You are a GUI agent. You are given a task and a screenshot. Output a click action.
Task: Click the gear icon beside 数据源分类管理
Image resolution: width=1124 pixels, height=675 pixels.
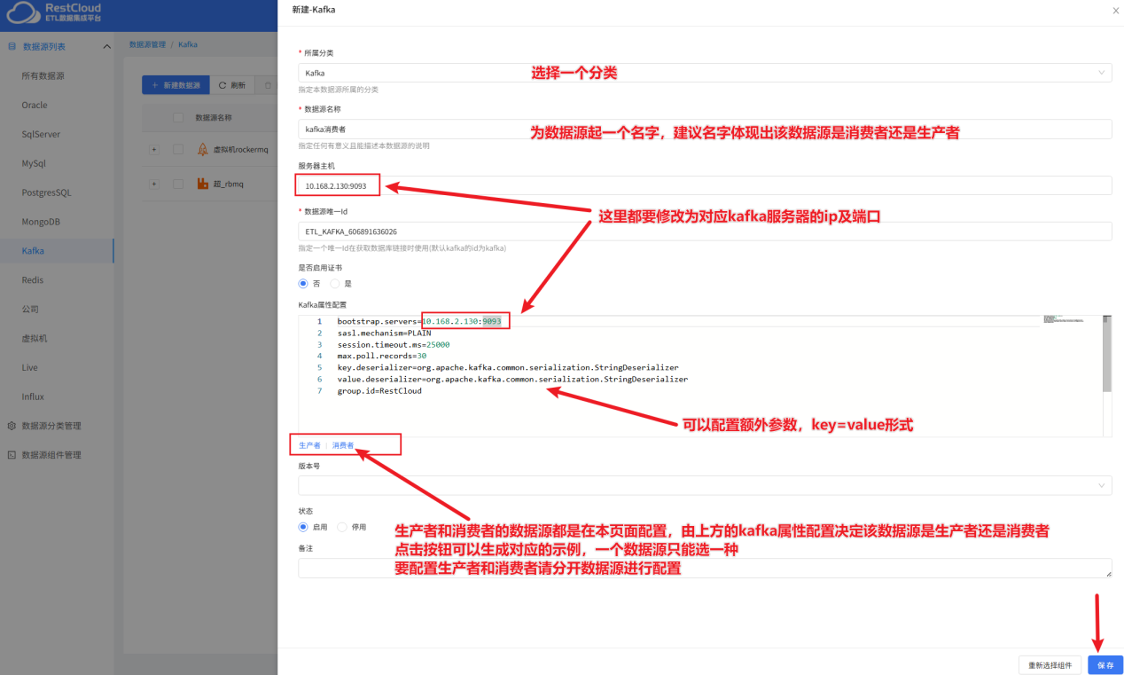(12, 426)
